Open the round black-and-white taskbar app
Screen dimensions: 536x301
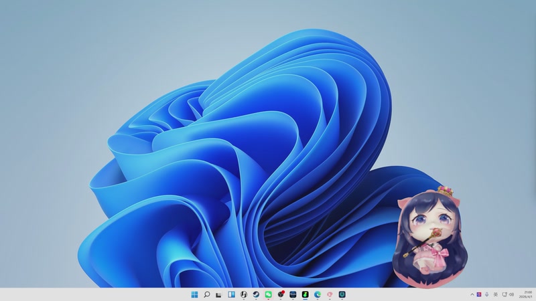[x=244, y=294]
